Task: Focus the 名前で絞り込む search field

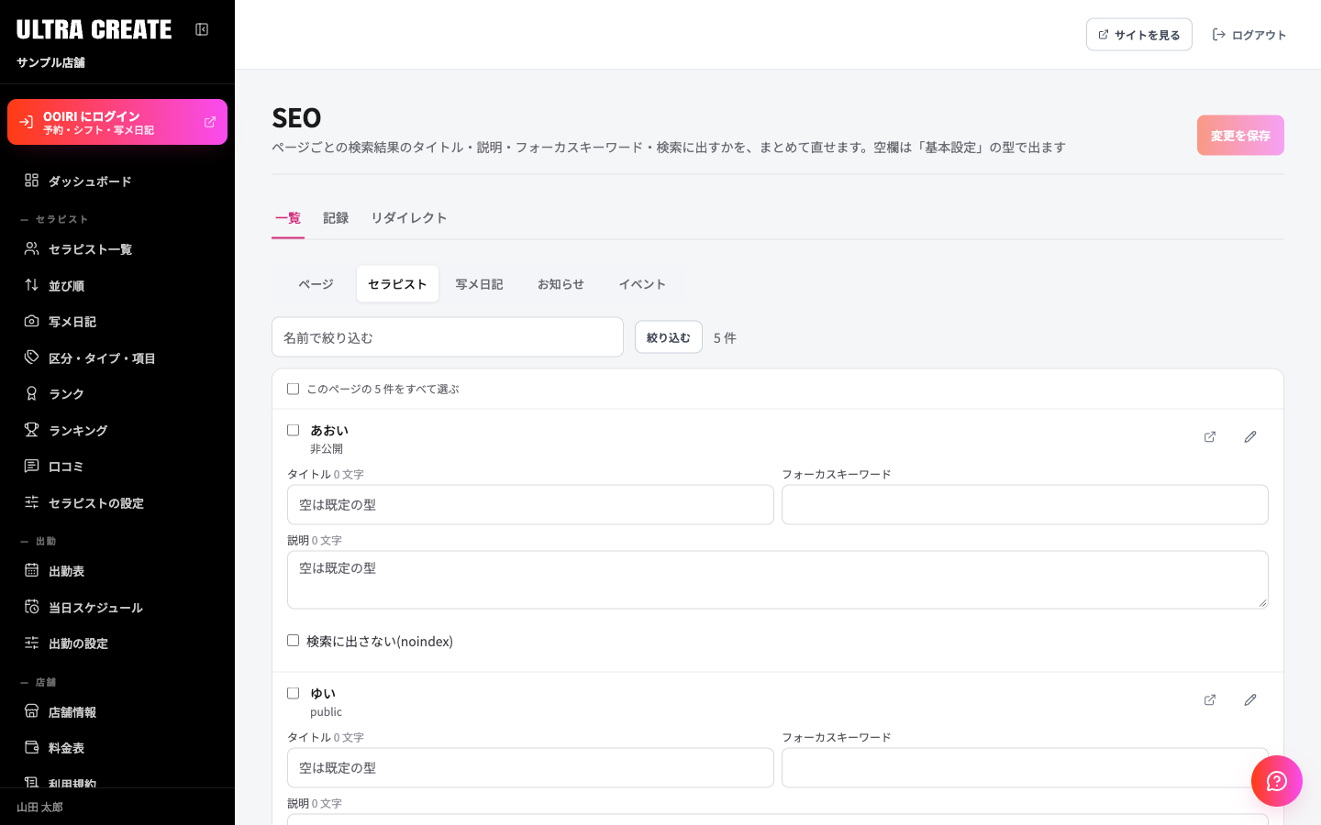Action: pyautogui.click(x=448, y=337)
